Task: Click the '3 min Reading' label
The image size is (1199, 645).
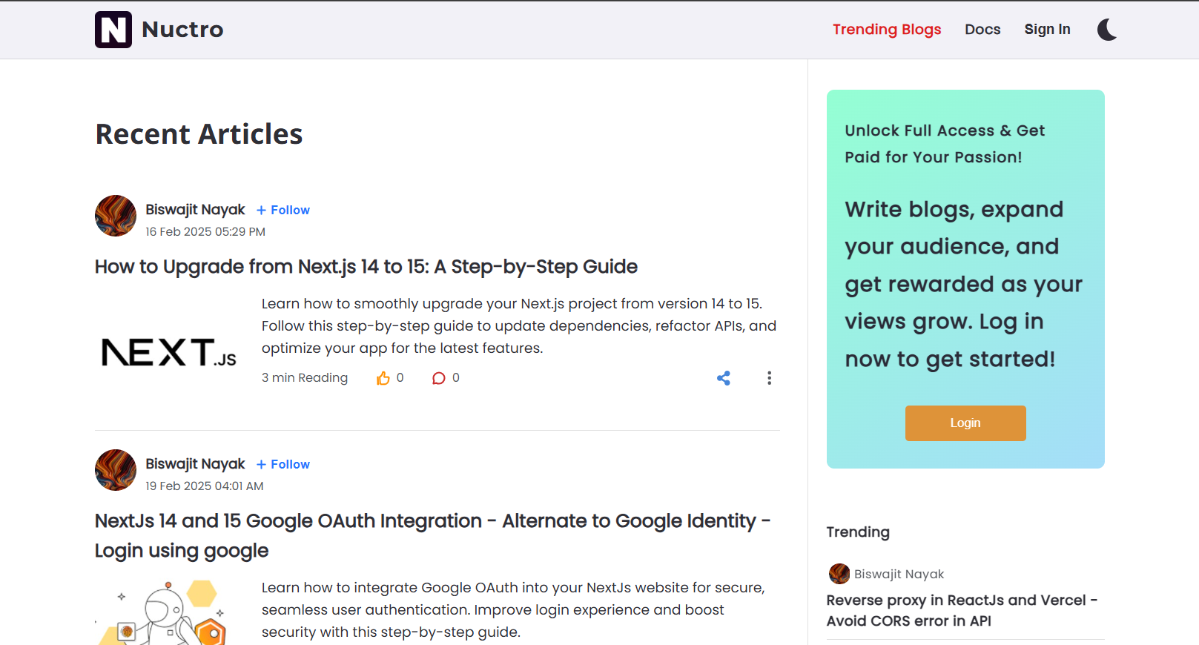Action: tap(305, 378)
